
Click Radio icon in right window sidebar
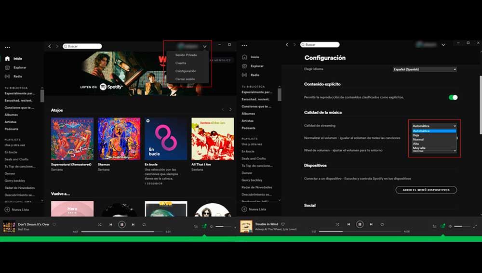pos(244,75)
